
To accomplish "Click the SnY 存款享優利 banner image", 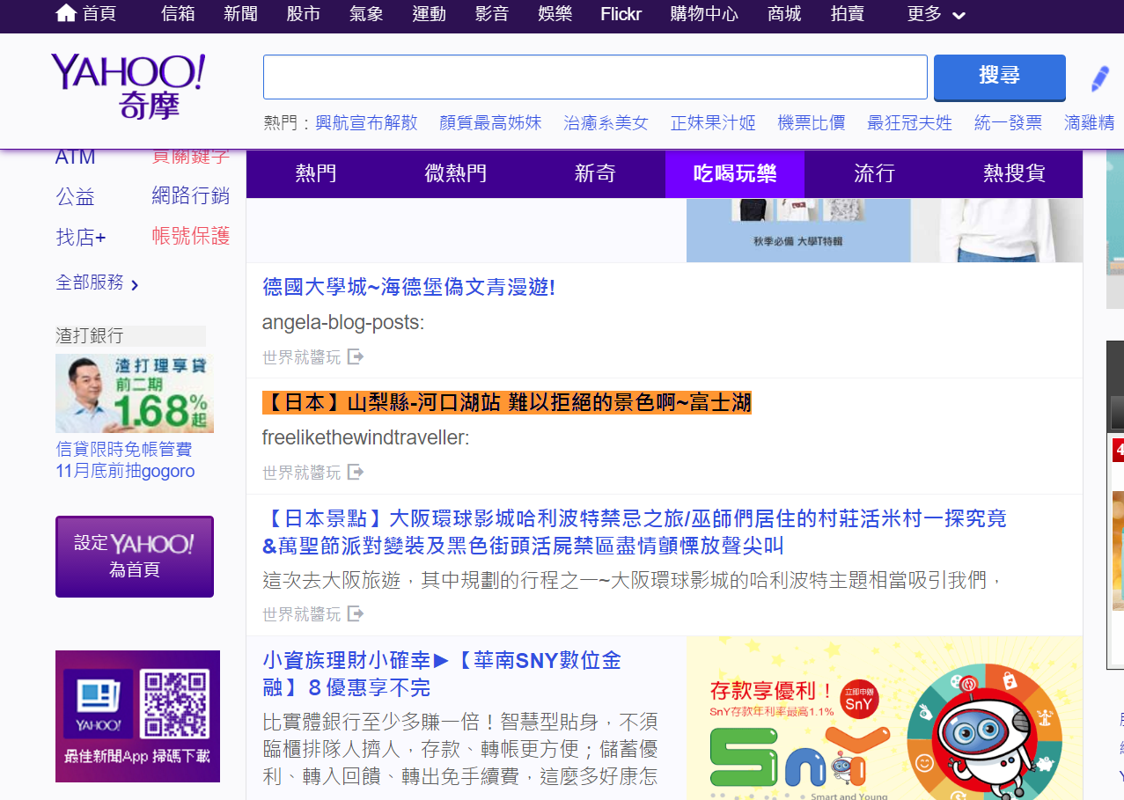I will [884, 718].
